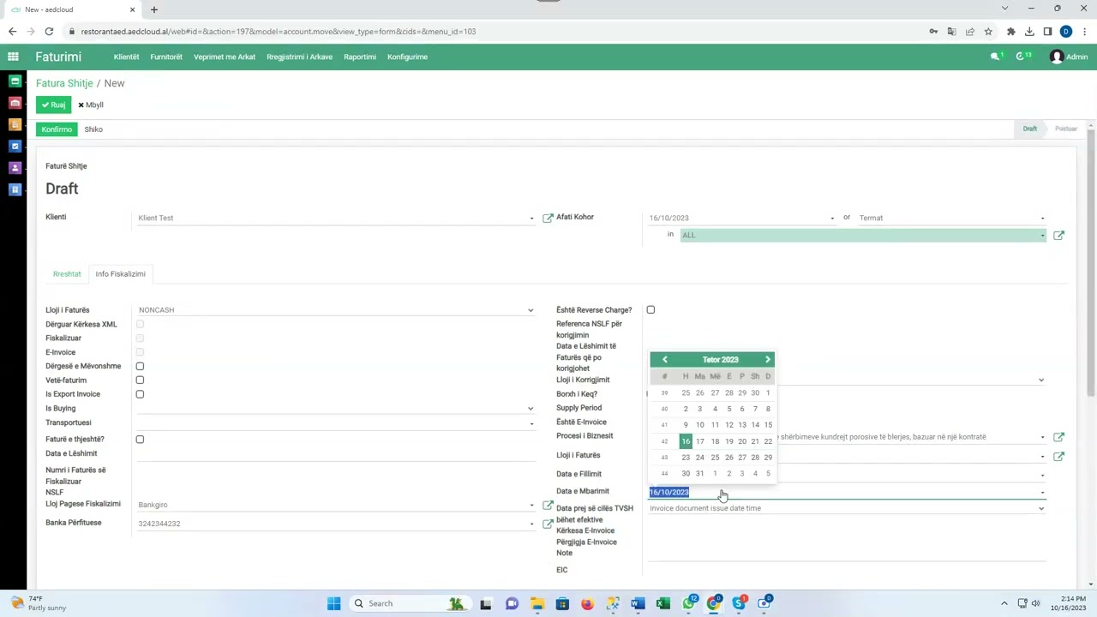Image resolution: width=1097 pixels, height=617 pixels.
Task: Expand Lloji i Korrigjimit dropdown
Action: [1041, 380]
